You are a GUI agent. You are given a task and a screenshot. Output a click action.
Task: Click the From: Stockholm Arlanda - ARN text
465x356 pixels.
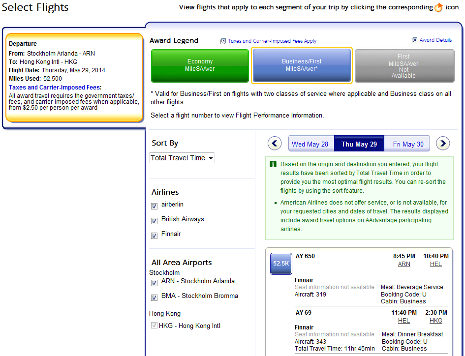pos(52,54)
